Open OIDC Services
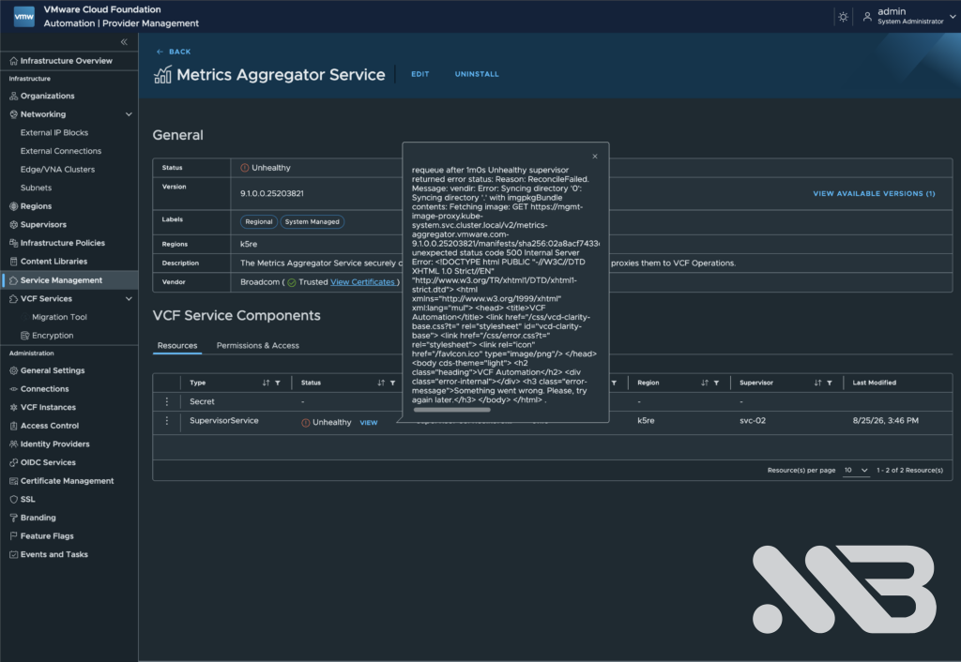This screenshot has width=961, height=662. [x=48, y=462]
